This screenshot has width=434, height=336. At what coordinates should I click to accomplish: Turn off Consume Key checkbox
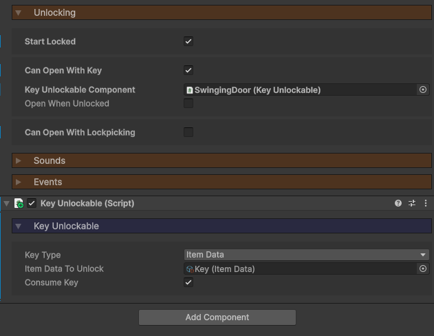pos(188,282)
